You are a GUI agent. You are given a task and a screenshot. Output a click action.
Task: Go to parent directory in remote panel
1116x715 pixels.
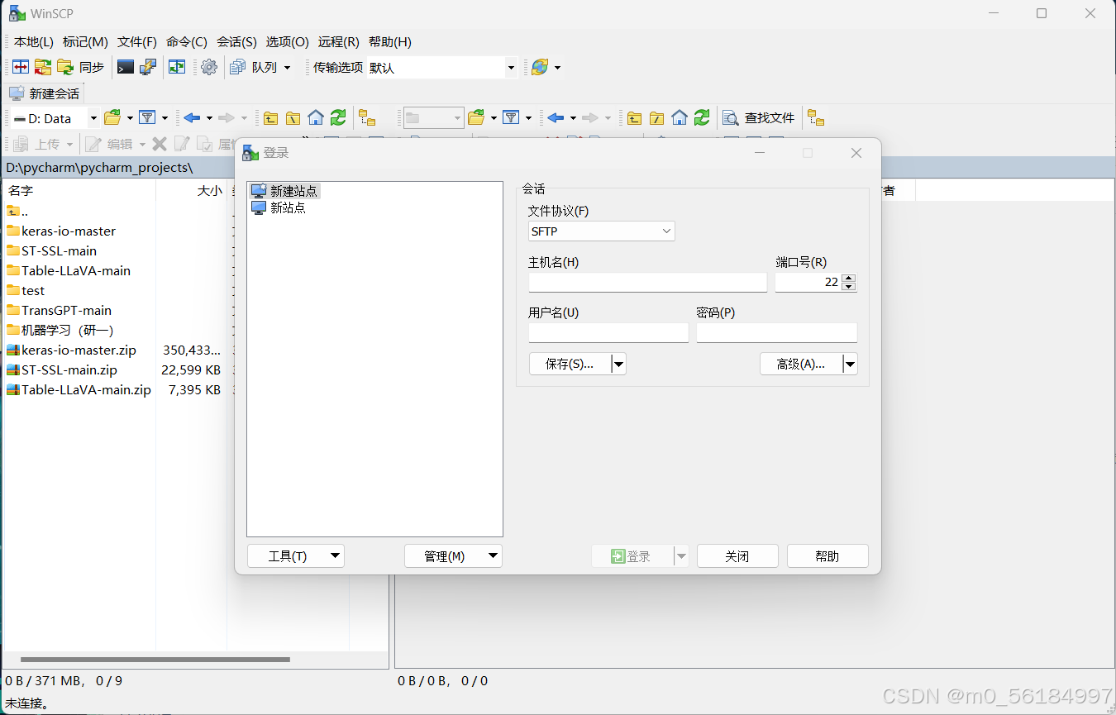634,118
